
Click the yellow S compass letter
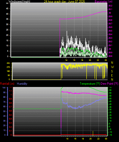pos(112,71)
